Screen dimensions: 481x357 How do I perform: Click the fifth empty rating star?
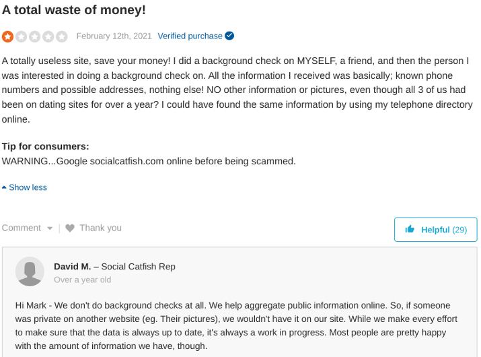(62, 36)
